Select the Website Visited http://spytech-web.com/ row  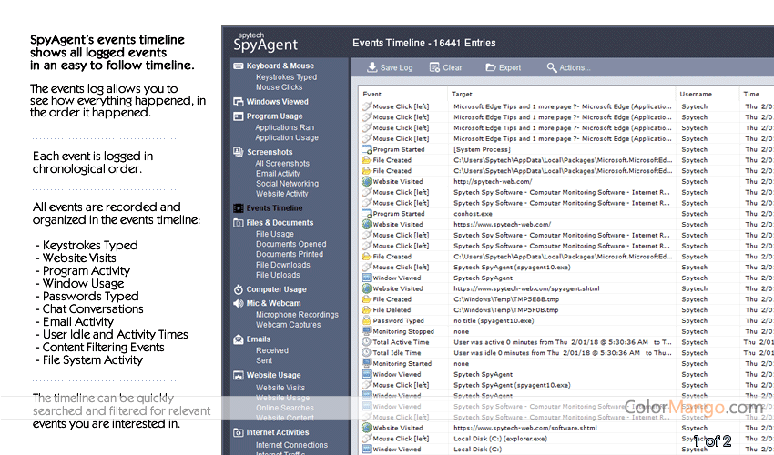click(x=398, y=181)
